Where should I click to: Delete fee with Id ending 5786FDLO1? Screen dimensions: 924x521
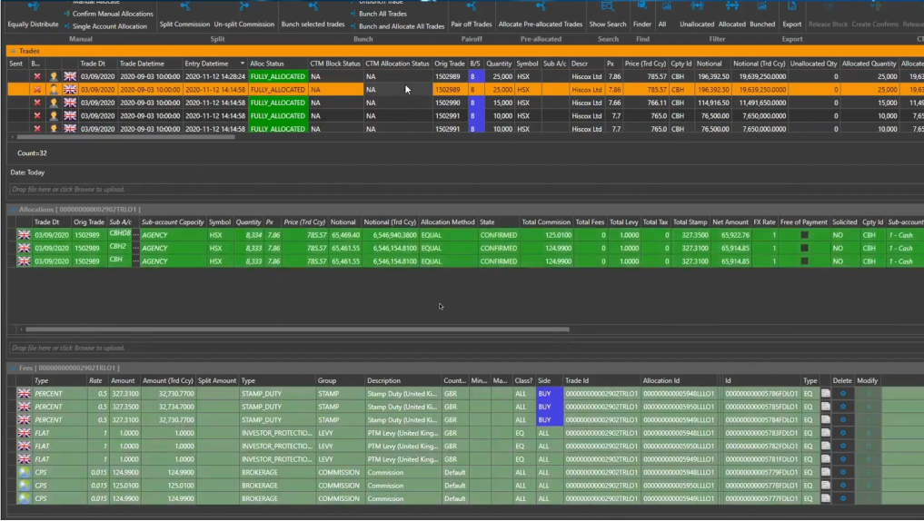click(x=842, y=394)
